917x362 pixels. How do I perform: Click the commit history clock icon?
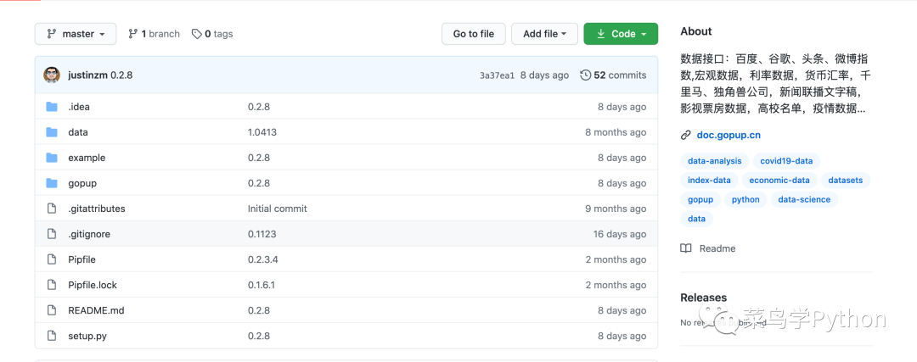[x=586, y=75]
